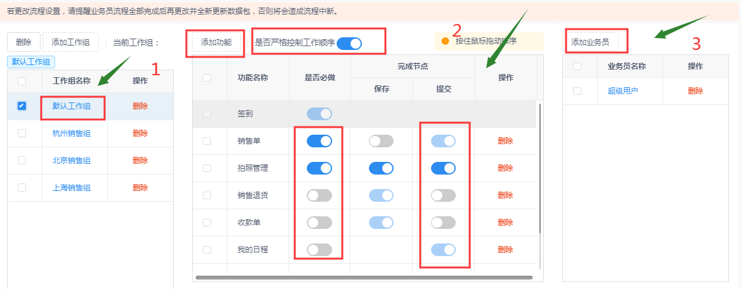Check the 超级用户 row checkbox
This screenshot has height=289, width=741.
tap(577, 91)
